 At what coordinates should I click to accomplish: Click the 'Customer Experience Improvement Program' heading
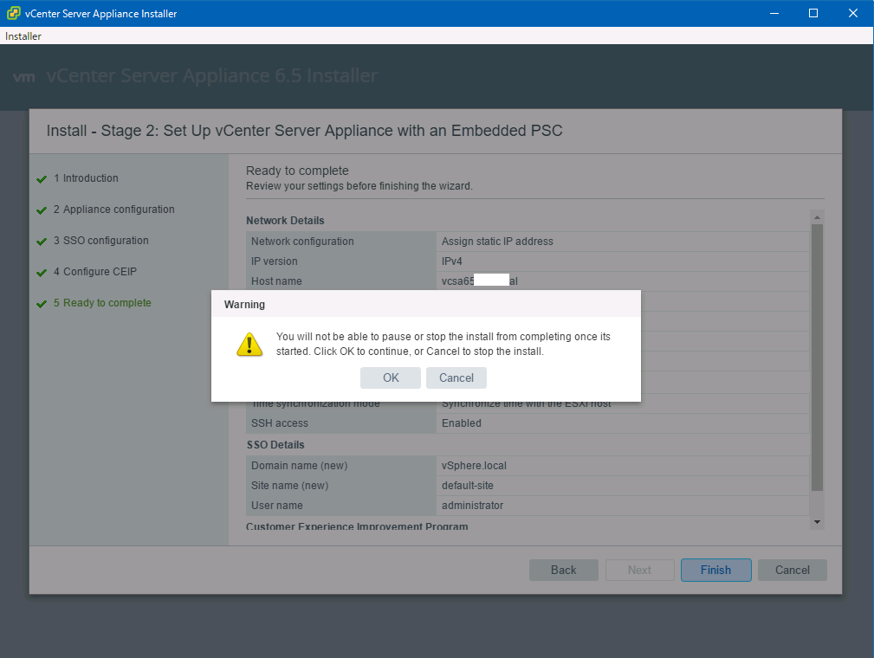coord(357,526)
